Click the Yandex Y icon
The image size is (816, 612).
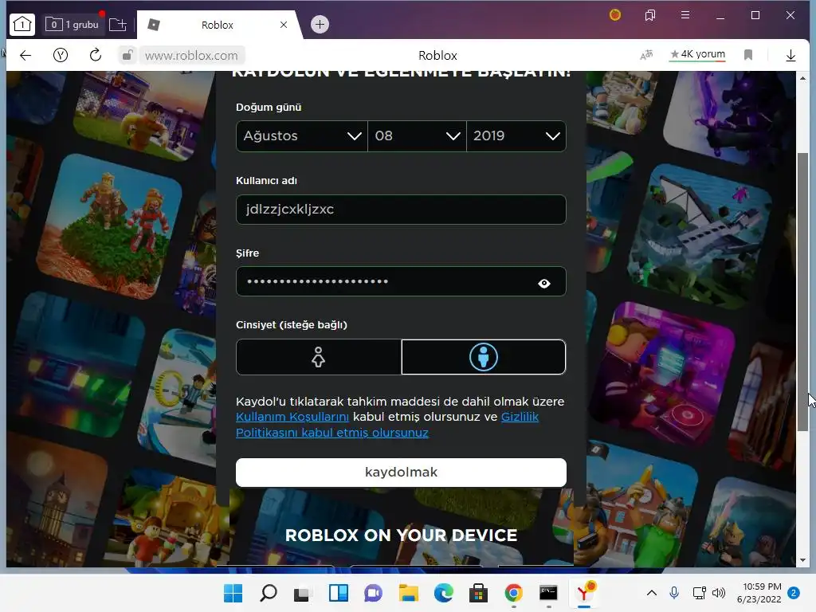click(x=61, y=55)
